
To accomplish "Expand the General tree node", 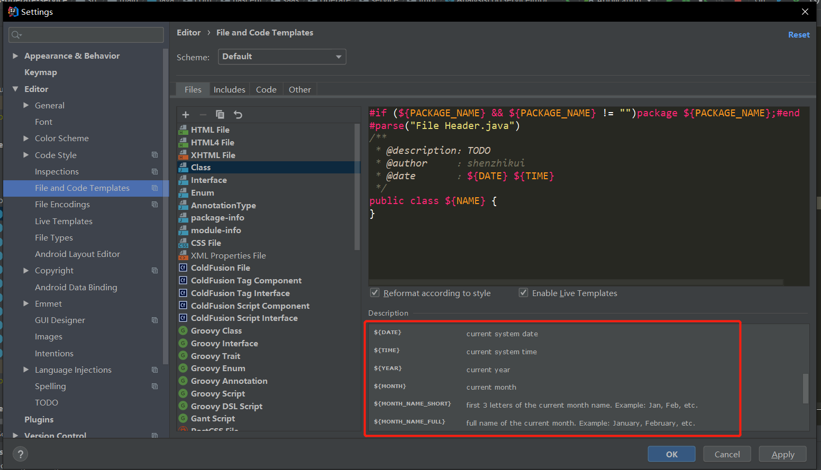I will pyautogui.click(x=26, y=105).
